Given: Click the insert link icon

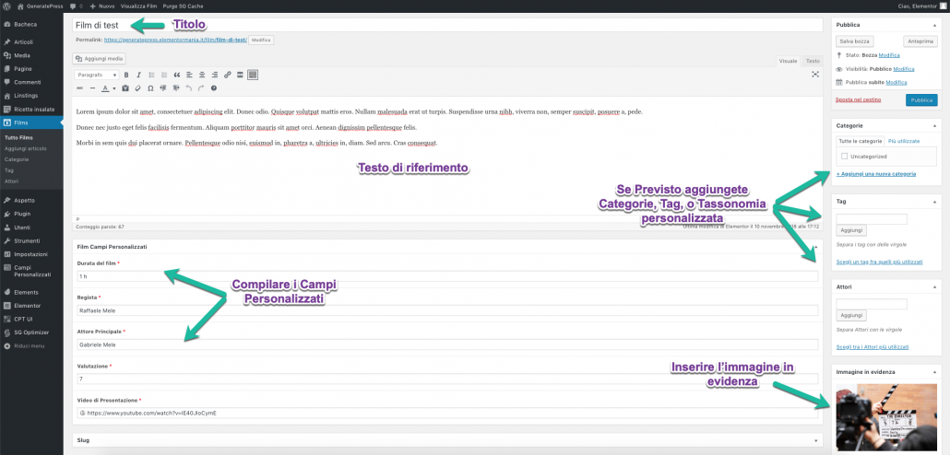Looking at the screenshot, I should (228, 75).
